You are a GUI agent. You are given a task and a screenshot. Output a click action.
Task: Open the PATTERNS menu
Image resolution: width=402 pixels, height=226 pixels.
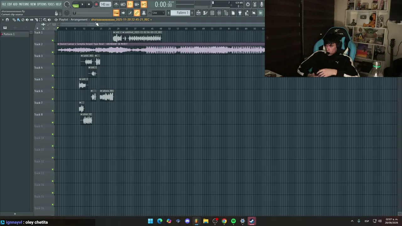(x=24, y=4)
